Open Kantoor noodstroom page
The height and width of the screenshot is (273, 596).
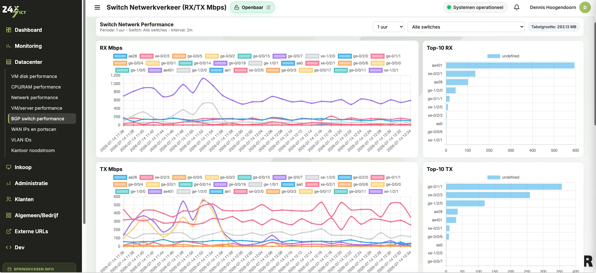tap(33, 150)
